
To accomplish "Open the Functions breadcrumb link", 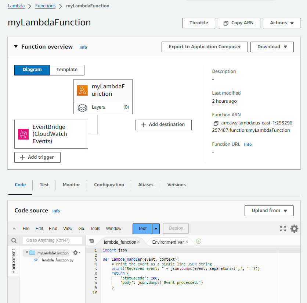I will (x=45, y=6).
